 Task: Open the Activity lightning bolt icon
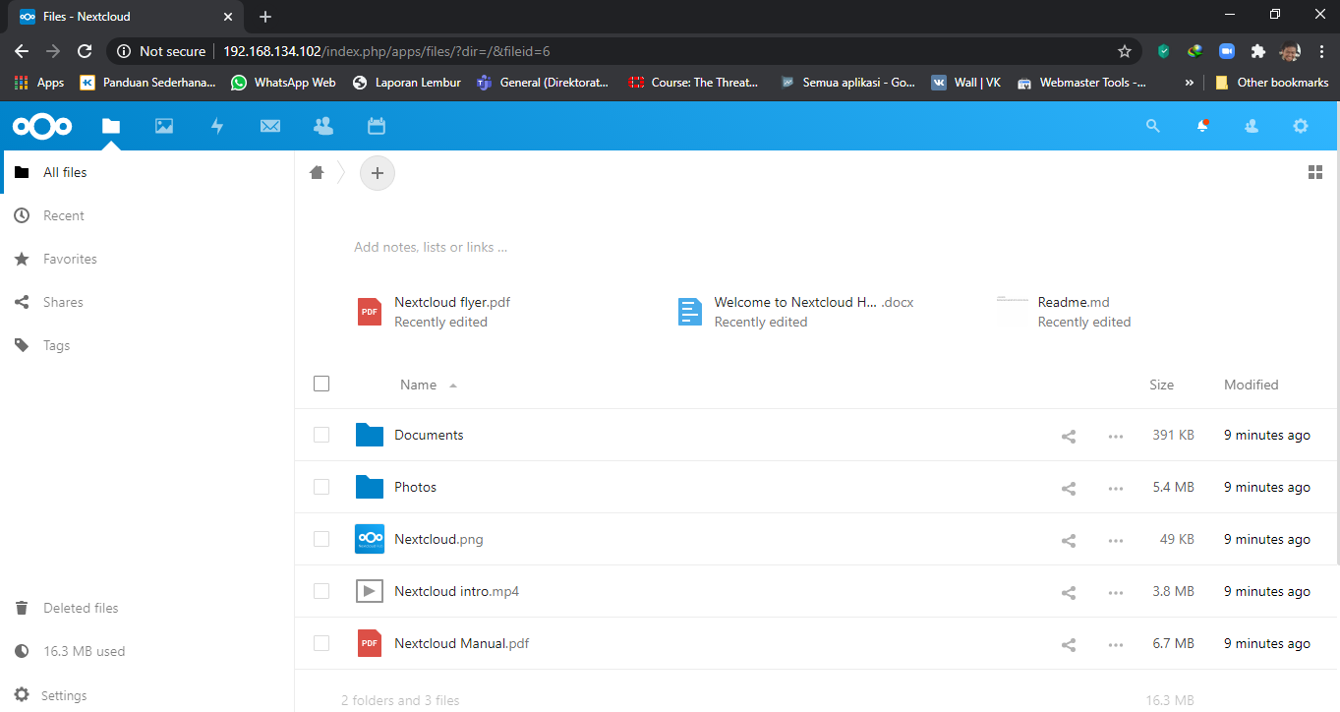click(217, 126)
